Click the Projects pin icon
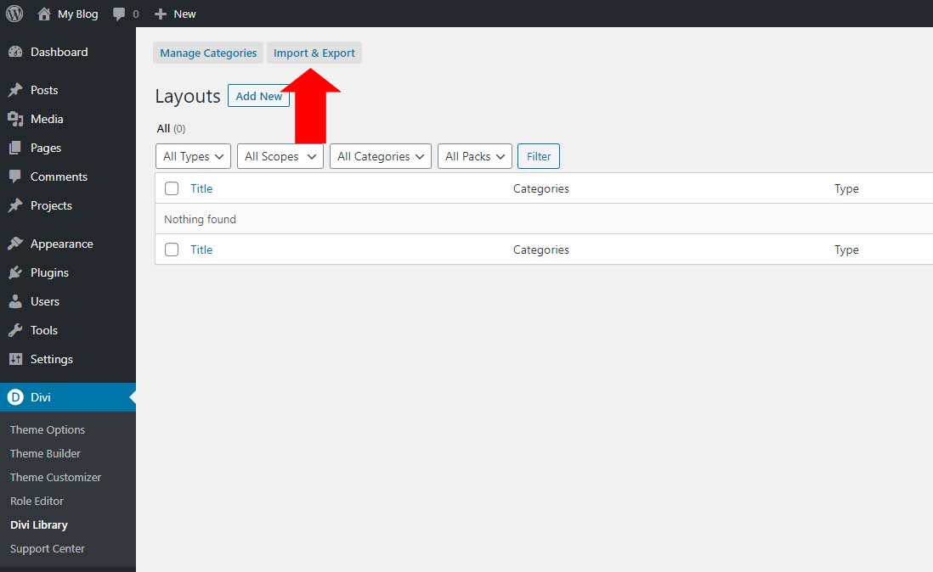933x572 pixels. point(15,205)
